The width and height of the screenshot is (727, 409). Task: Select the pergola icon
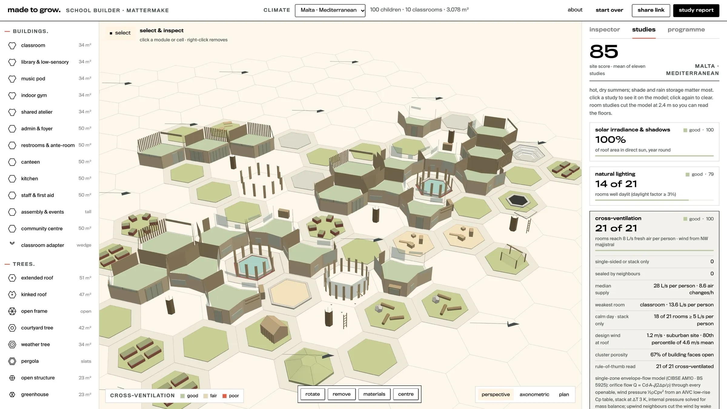coord(12,361)
